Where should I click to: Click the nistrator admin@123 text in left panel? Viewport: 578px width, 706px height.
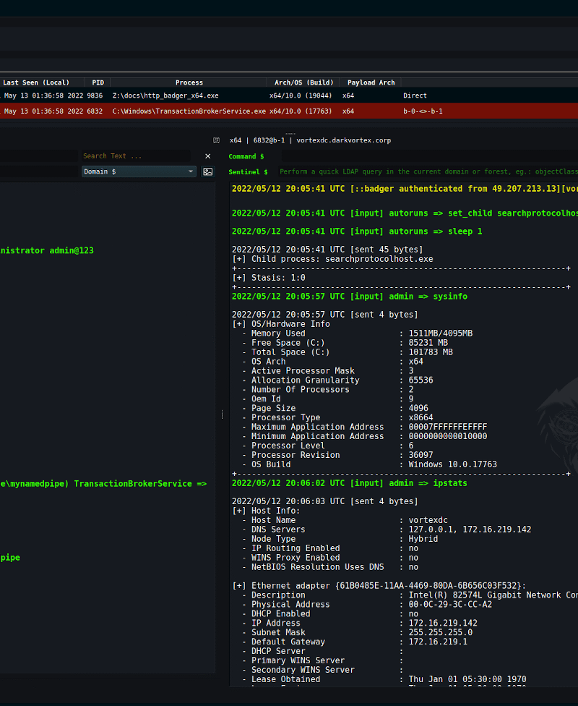coord(47,250)
